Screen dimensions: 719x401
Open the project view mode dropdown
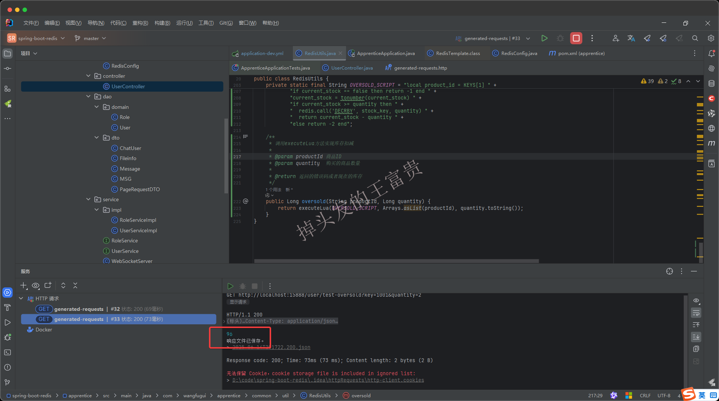click(29, 53)
